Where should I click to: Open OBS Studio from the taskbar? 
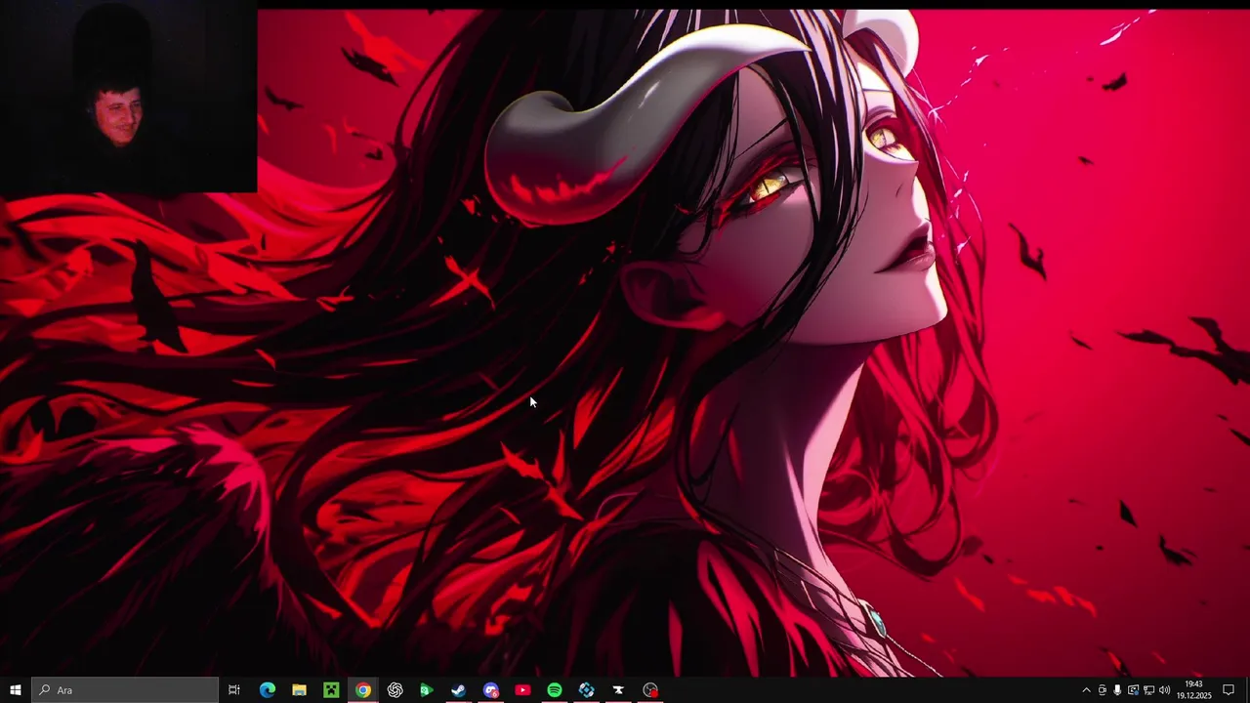(x=650, y=690)
